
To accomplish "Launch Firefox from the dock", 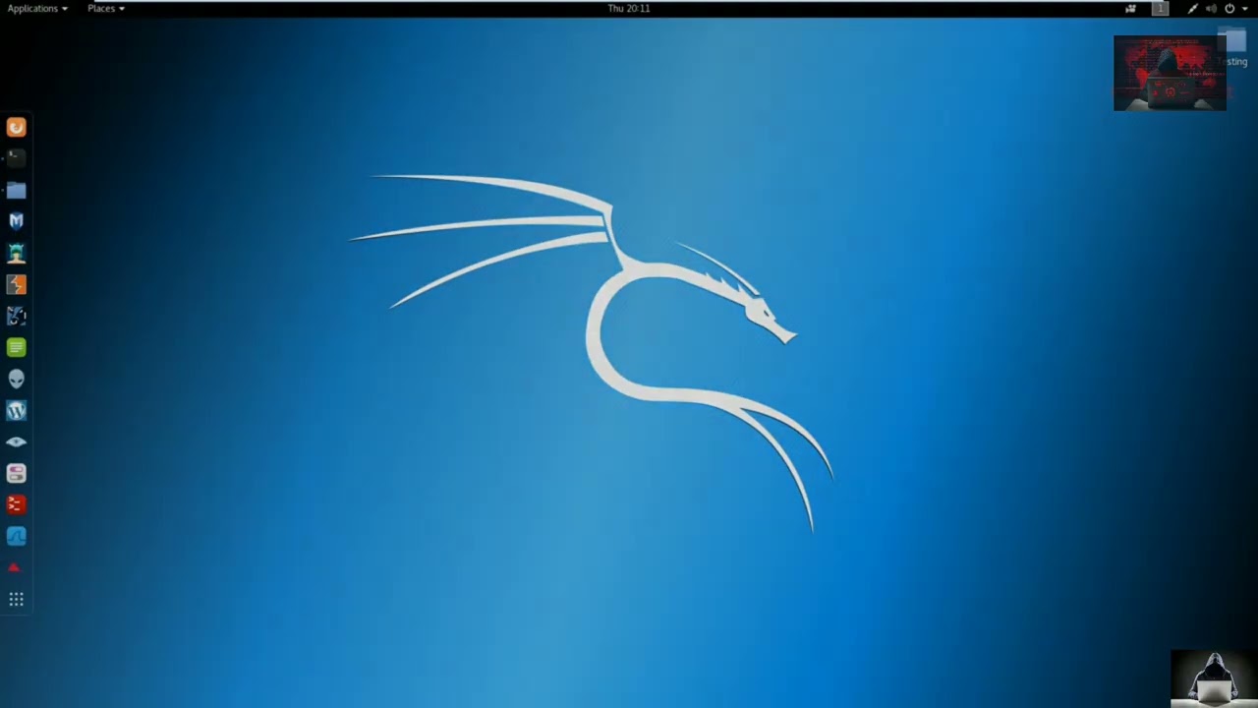I will [16, 127].
